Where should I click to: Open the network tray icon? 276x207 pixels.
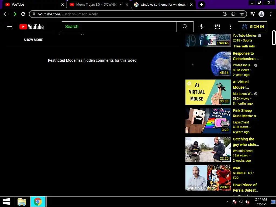click(x=241, y=202)
